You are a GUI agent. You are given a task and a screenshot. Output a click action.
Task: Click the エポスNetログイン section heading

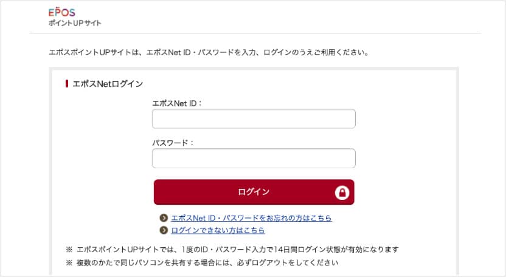point(108,84)
